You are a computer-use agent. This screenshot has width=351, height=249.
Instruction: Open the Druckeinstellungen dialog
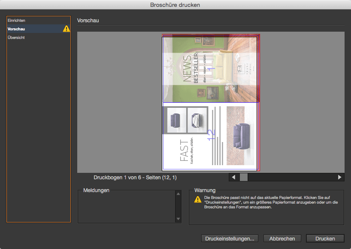click(229, 238)
